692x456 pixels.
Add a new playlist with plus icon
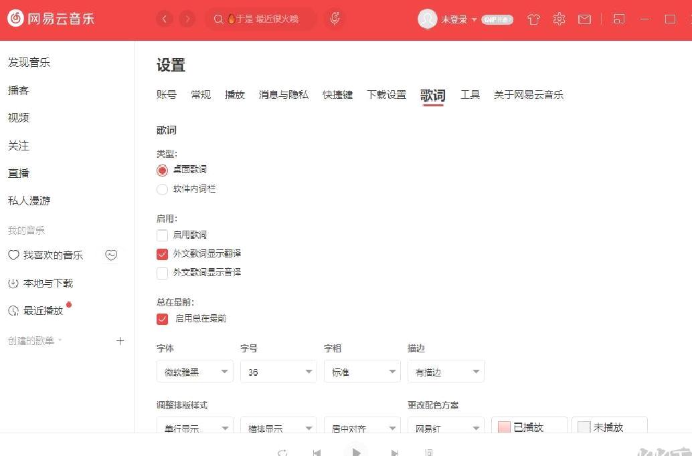(x=120, y=341)
